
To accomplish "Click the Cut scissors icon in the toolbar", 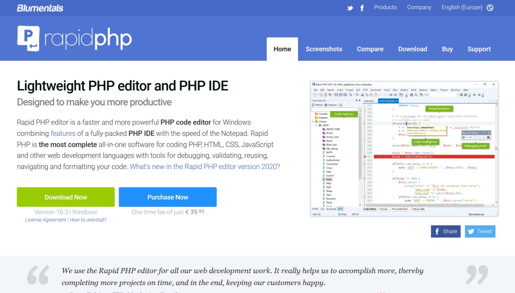I will [363, 95].
